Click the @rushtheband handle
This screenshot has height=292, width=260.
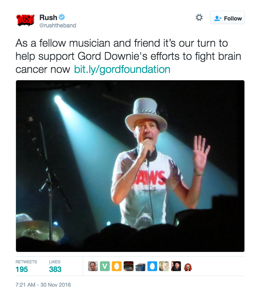tap(57, 26)
